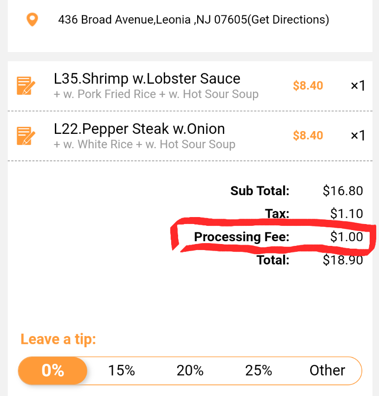
Task: Click the Sub Total $16.80 amount
Action: (x=343, y=191)
